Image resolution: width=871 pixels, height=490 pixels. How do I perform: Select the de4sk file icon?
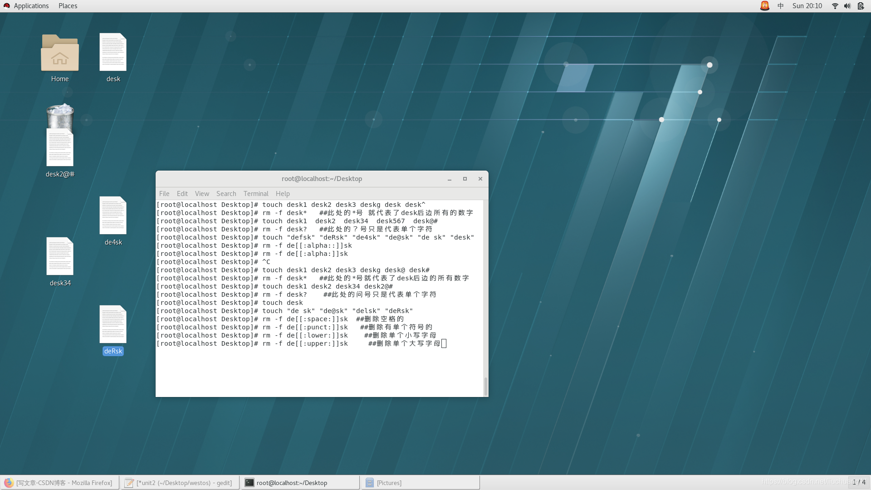pos(113,216)
